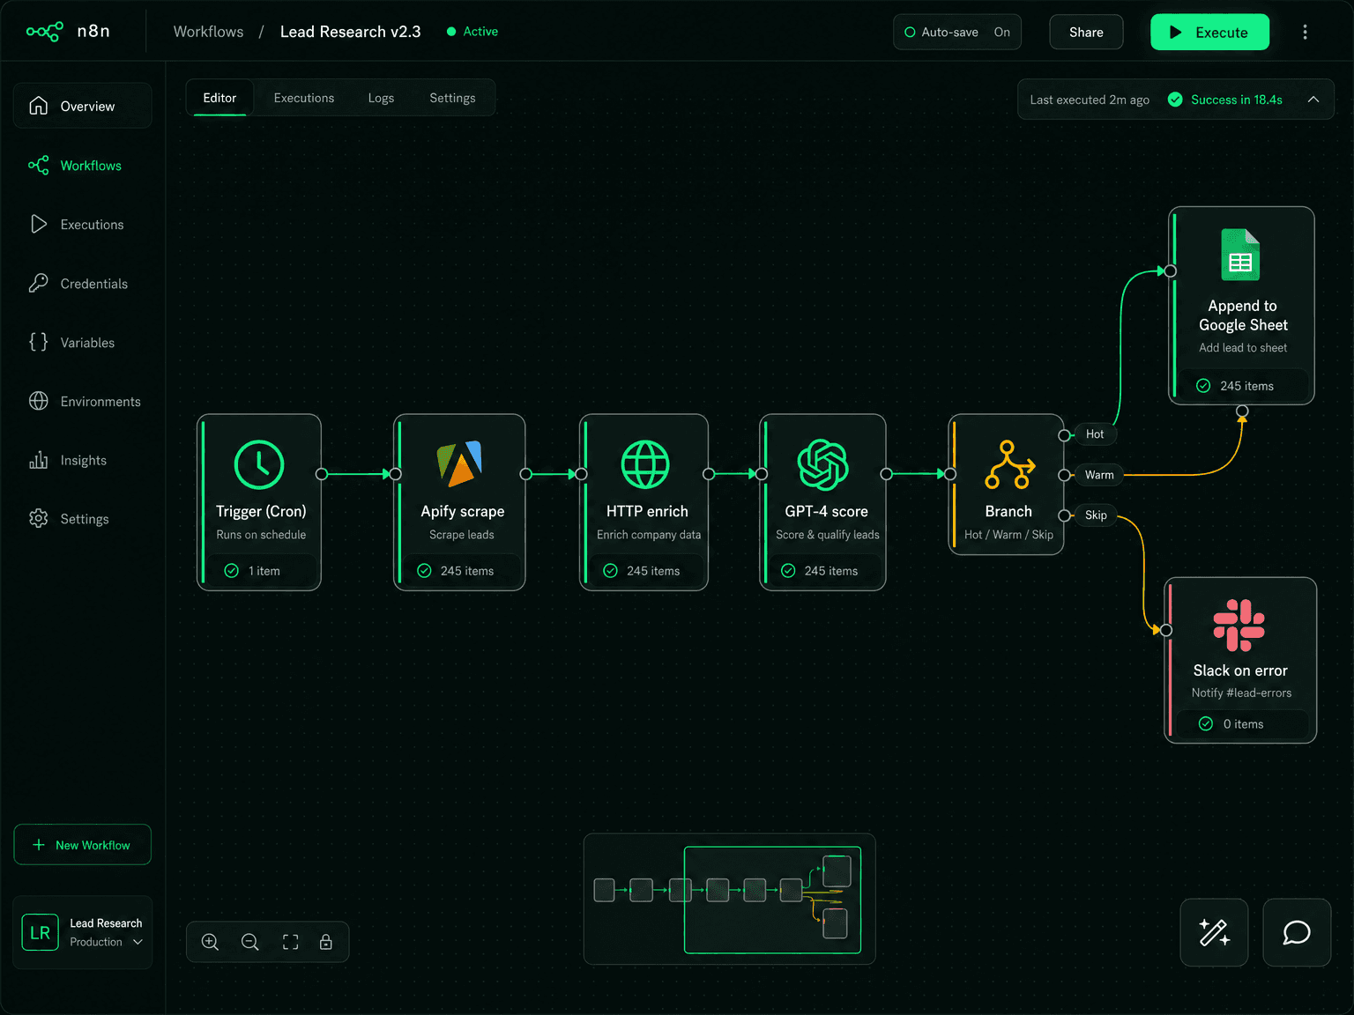Select the Apify scrape node icon

(x=459, y=464)
